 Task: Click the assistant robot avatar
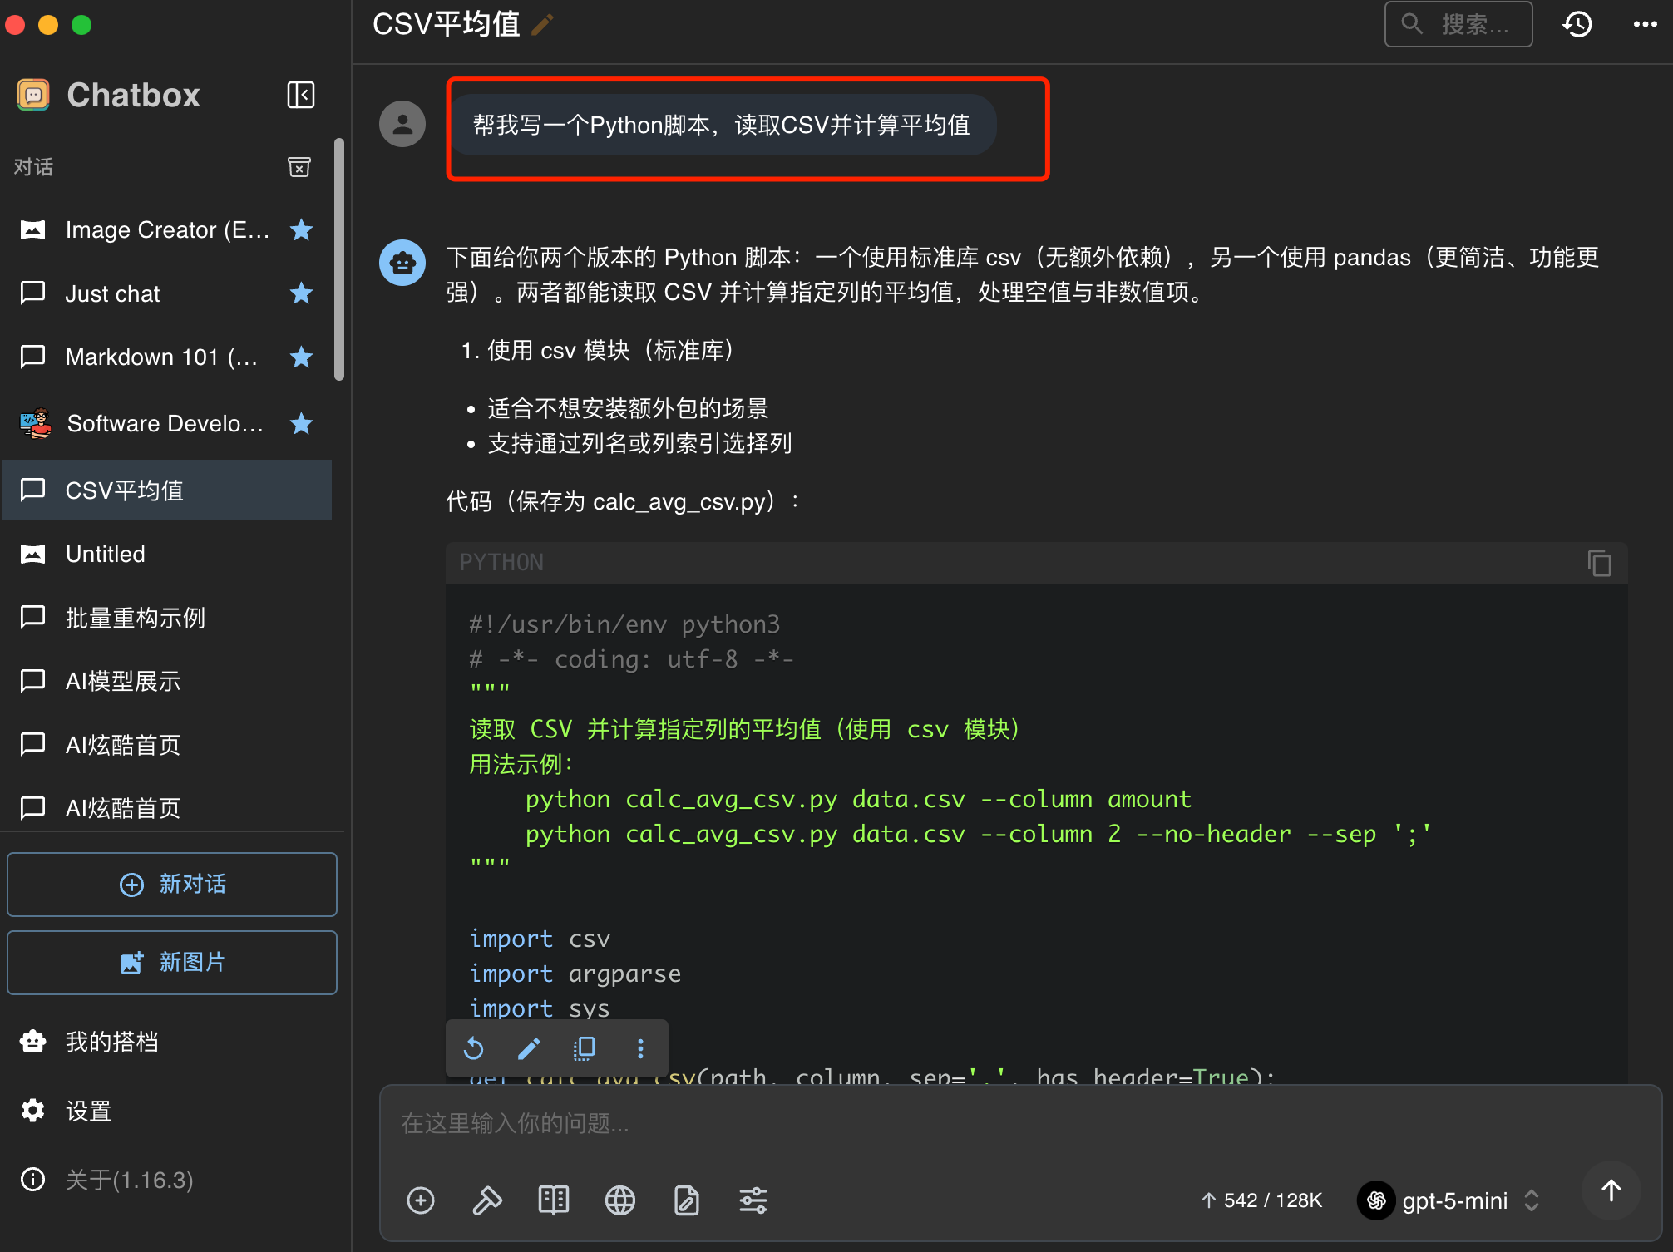point(402,263)
